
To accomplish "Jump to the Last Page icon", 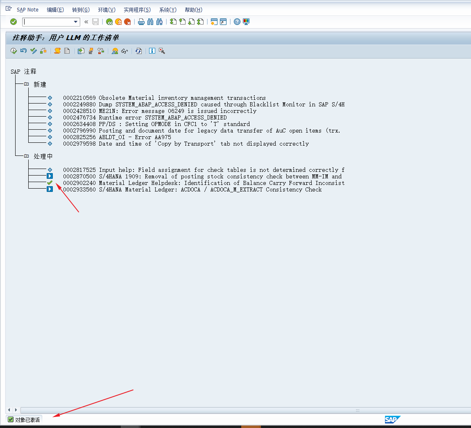I will (200, 22).
